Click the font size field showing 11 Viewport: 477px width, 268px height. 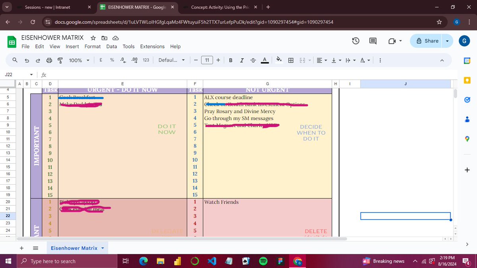pyautogui.click(x=207, y=60)
